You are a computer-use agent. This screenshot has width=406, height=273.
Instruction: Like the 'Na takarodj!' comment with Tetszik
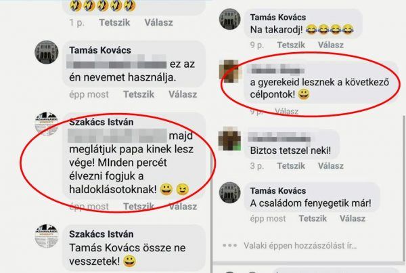pos(291,45)
